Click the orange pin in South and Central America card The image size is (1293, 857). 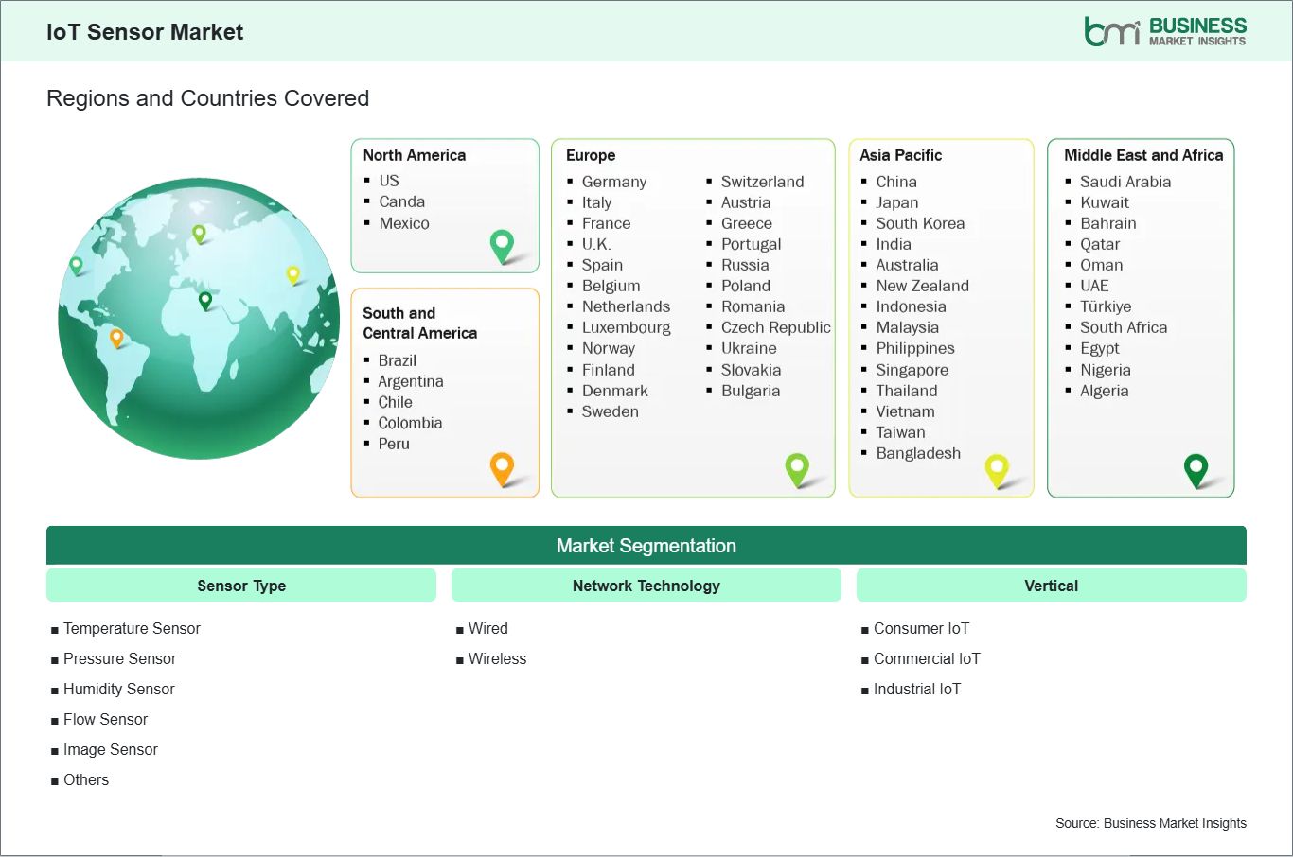coord(502,469)
